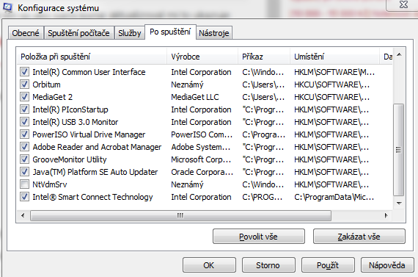The image size is (418, 277).
Task: Apply changes with Použít button
Action: click(x=328, y=265)
